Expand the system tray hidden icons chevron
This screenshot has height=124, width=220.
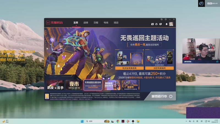click(x=186, y=121)
